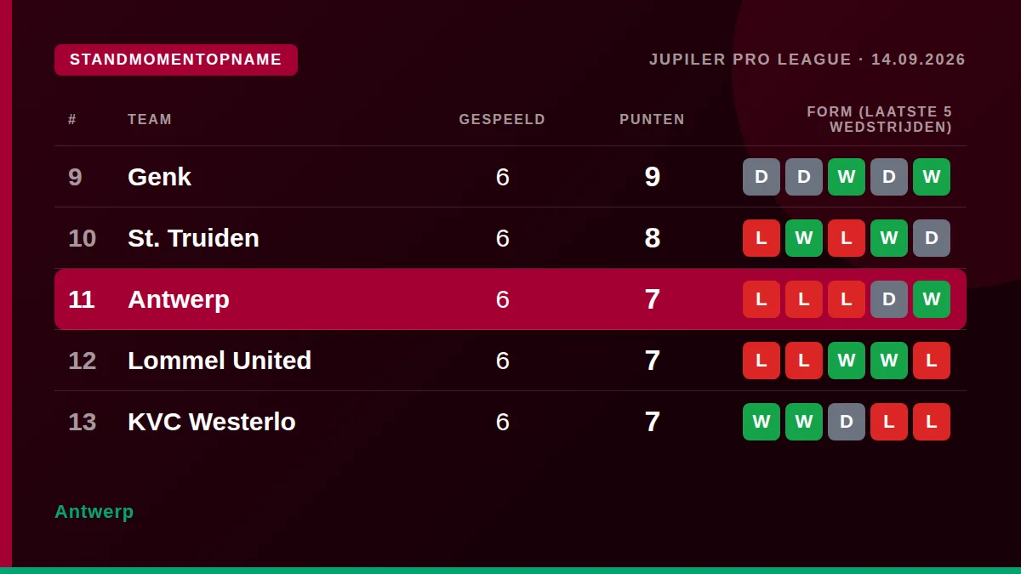The height and width of the screenshot is (574, 1021).
Task: Click the PUNTEN column header
Action: click(652, 120)
